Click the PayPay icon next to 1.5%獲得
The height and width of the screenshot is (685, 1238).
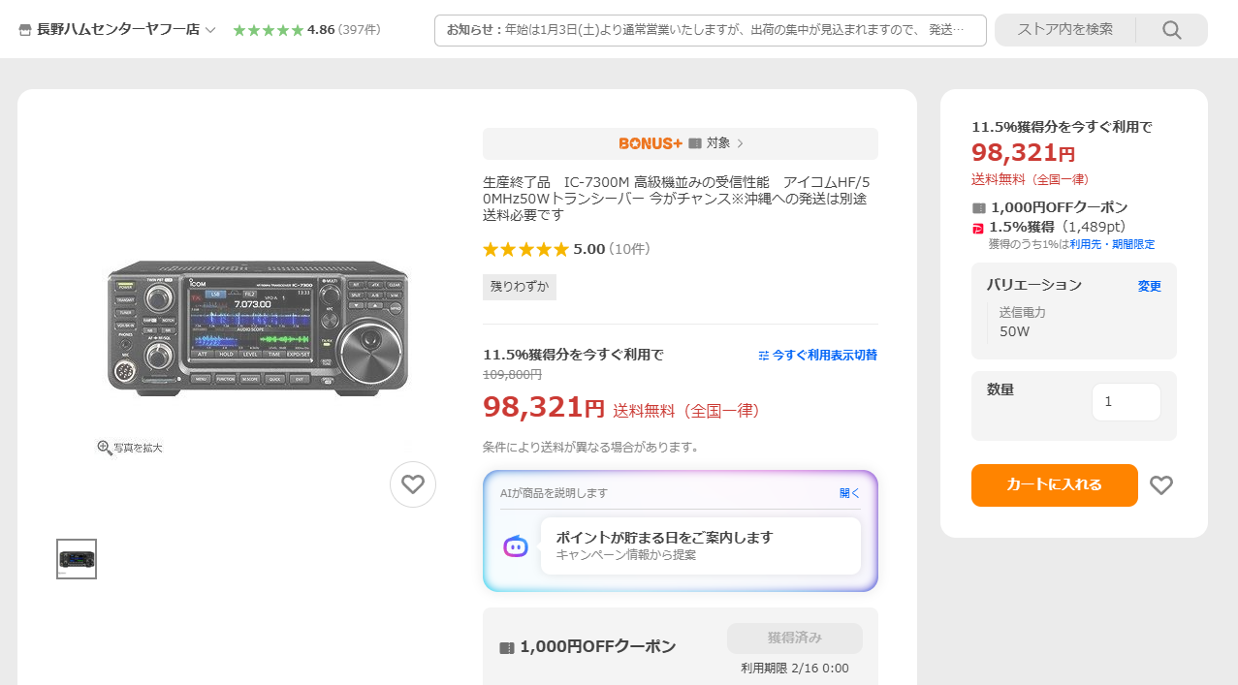978,228
